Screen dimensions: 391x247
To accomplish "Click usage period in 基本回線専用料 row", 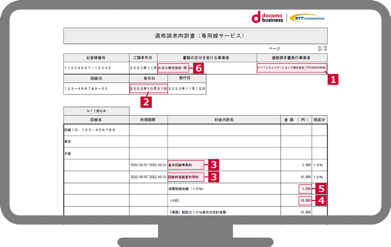I will (148, 165).
